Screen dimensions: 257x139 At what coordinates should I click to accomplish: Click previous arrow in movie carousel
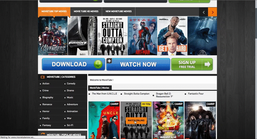[x=203, y=12]
